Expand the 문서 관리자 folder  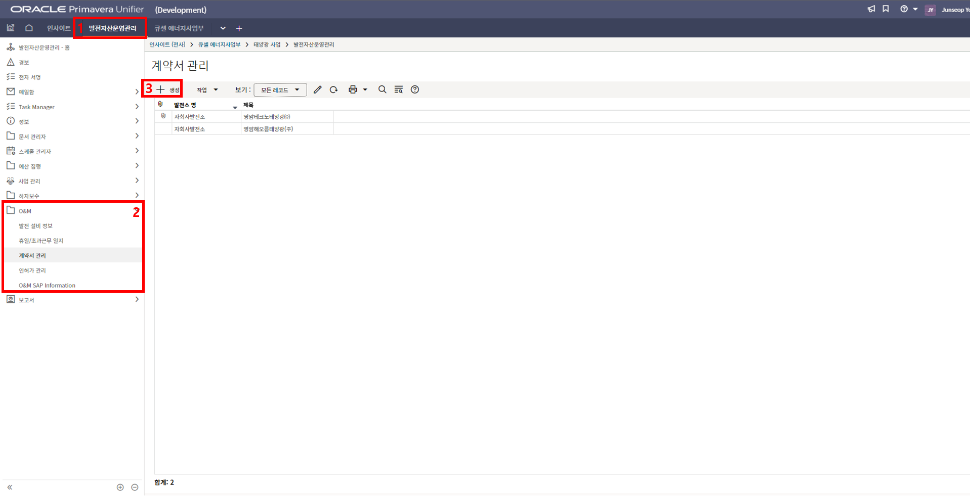[x=137, y=136]
